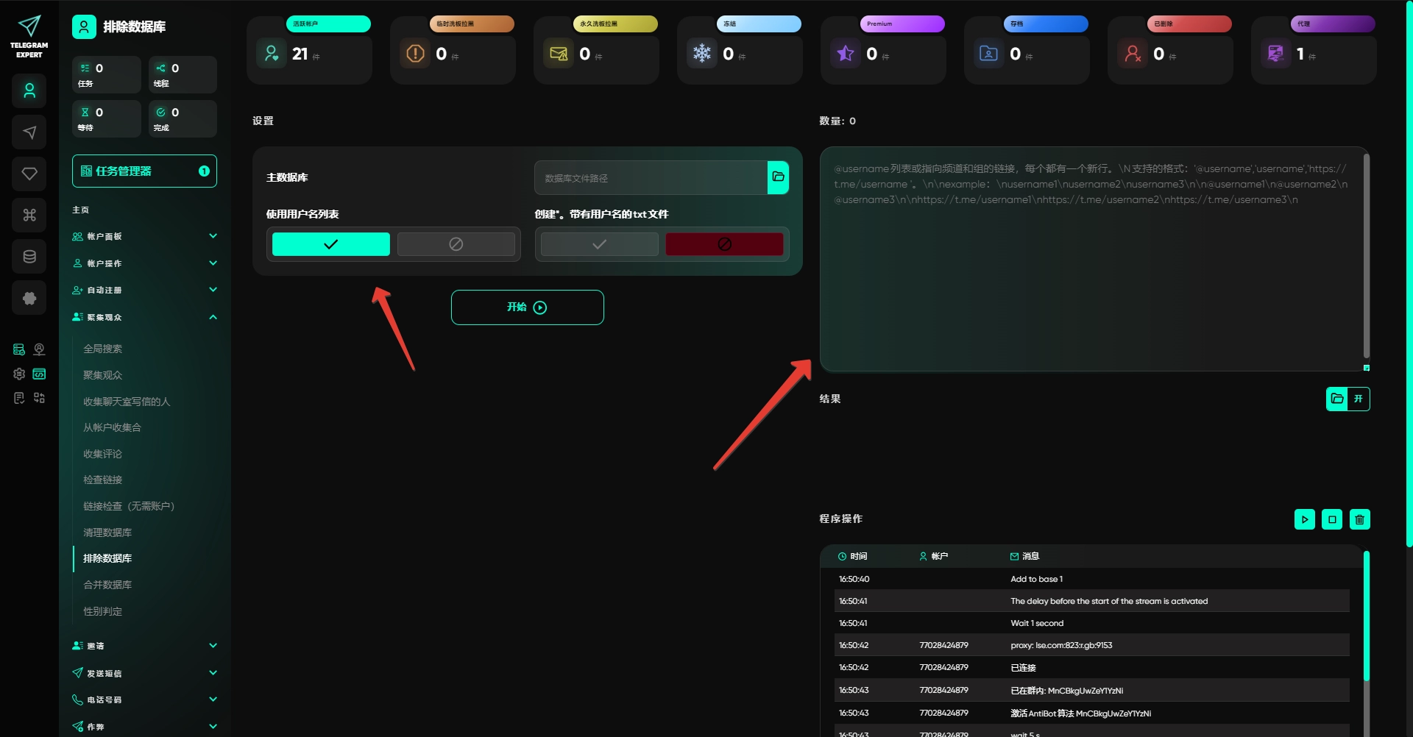This screenshot has height=737, width=1413.
Task: Click the username list text area
Action: 1093,259
